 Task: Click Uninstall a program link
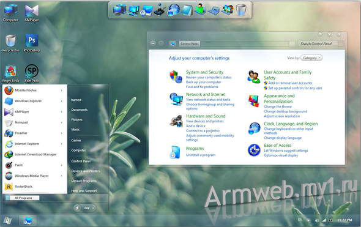pos(201,155)
